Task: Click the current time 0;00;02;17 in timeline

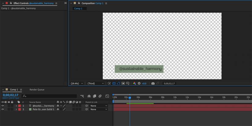Action: [11, 95]
